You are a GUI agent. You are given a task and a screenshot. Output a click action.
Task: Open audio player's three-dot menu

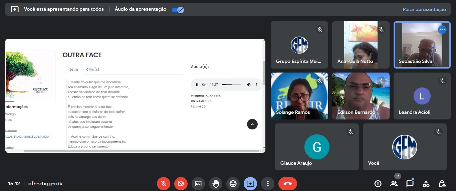coord(256,85)
